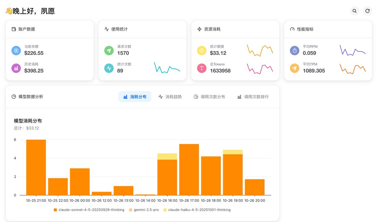The height and width of the screenshot is (222, 381).
Task: Click the teal 统计次数 pulse icon
Action: 109,68
